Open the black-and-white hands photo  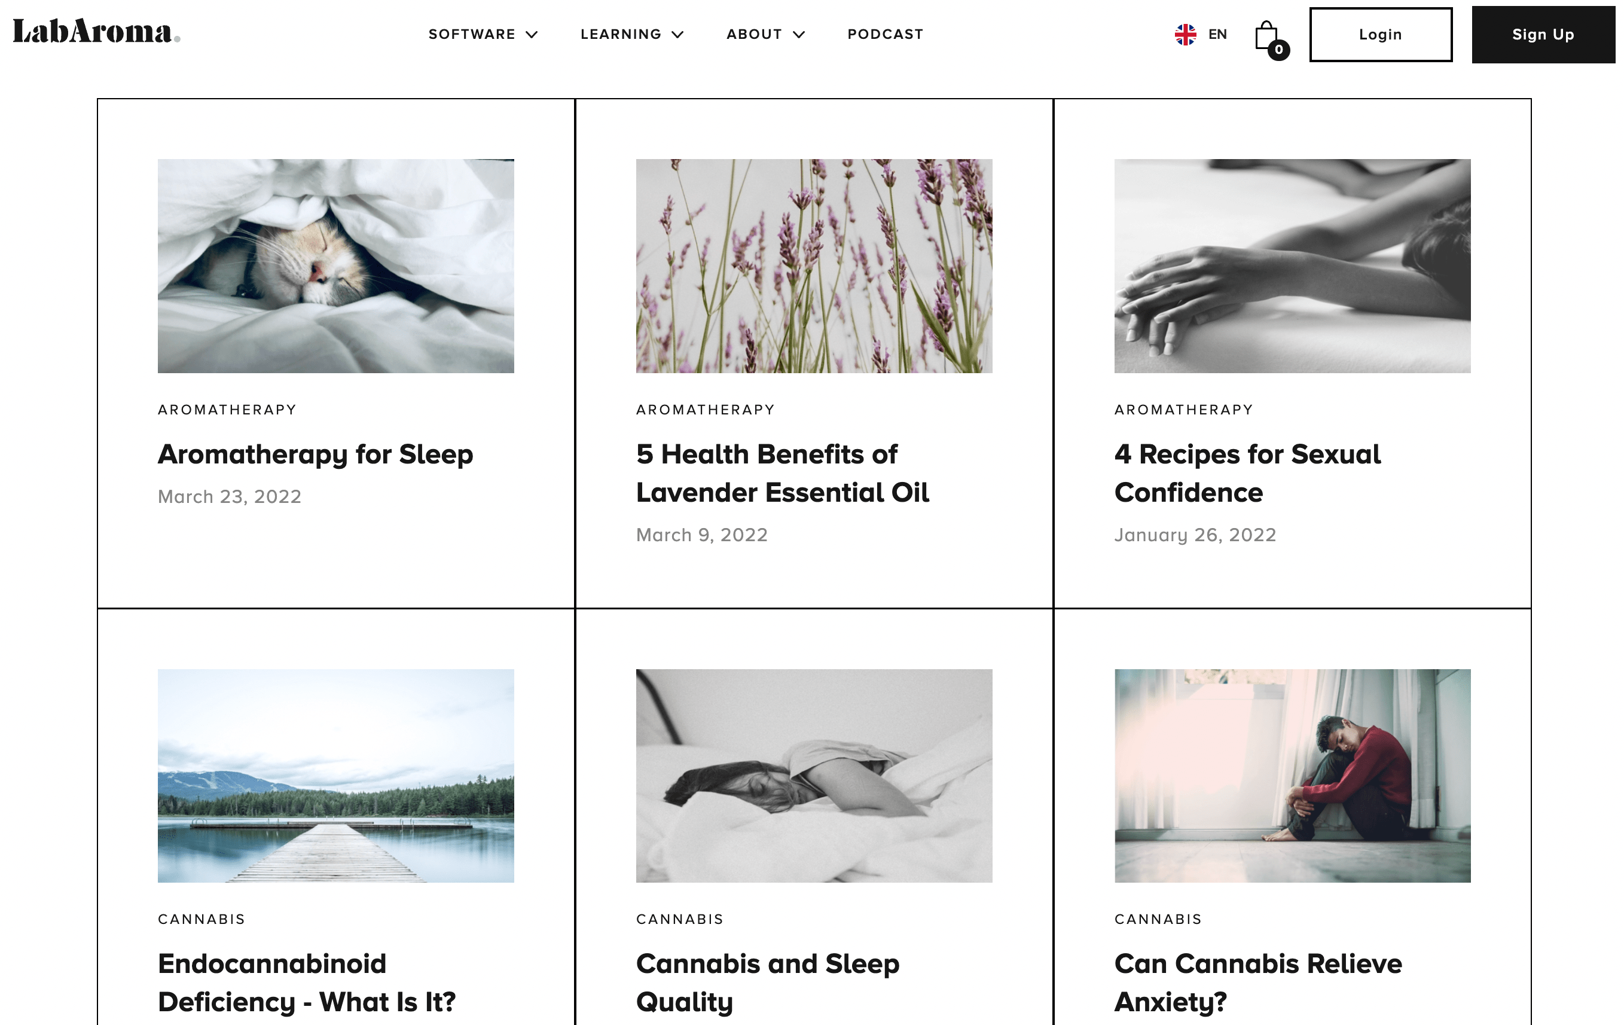[1292, 266]
